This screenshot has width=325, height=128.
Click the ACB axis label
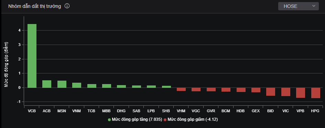[47, 111]
